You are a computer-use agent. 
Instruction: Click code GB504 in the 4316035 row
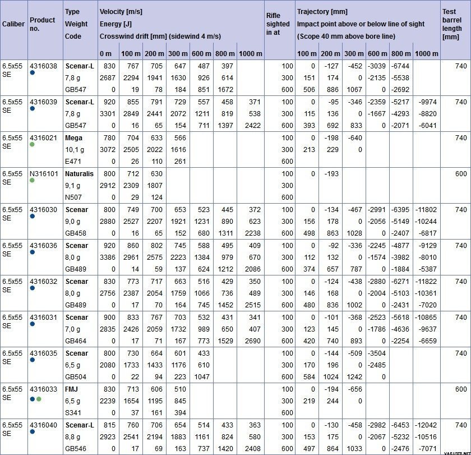pyautogui.click(x=76, y=377)
